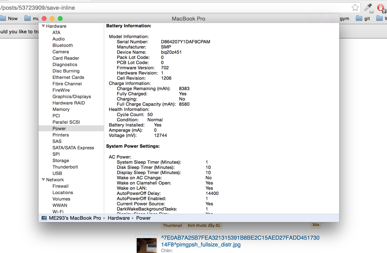This screenshot has width=387, height=253.
Task: Select Graphics/Displays in Hardware list
Action: click(72, 96)
